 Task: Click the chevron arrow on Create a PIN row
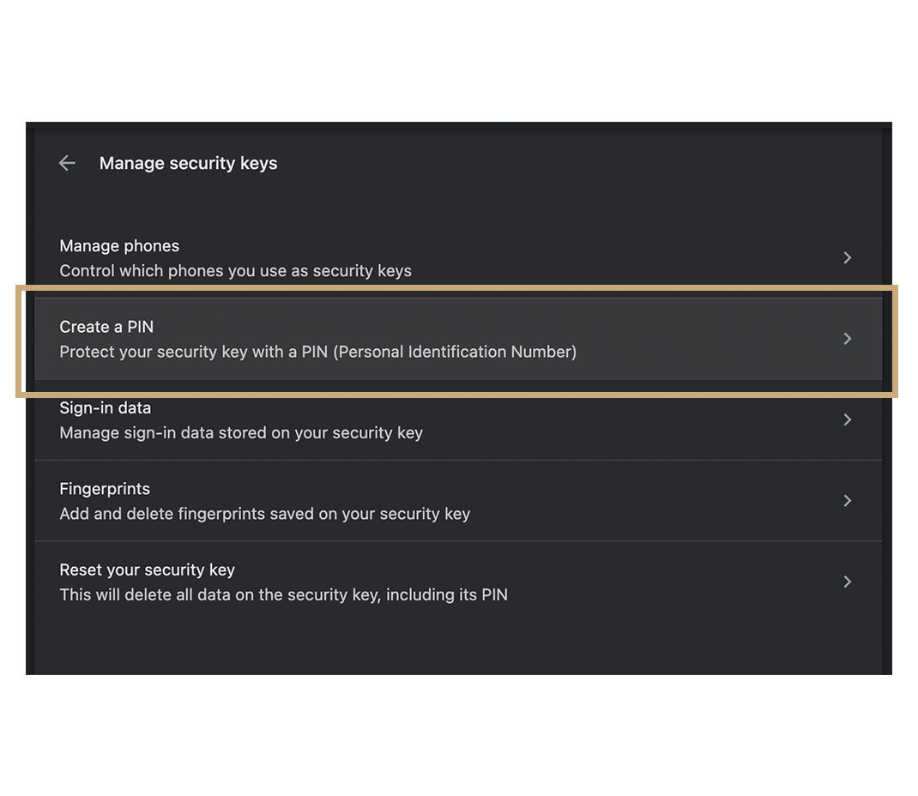pyautogui.click(x=847, y=339)
